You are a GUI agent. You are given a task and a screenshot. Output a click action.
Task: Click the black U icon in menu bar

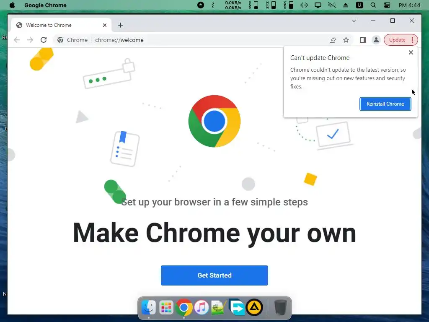(359, 5)
